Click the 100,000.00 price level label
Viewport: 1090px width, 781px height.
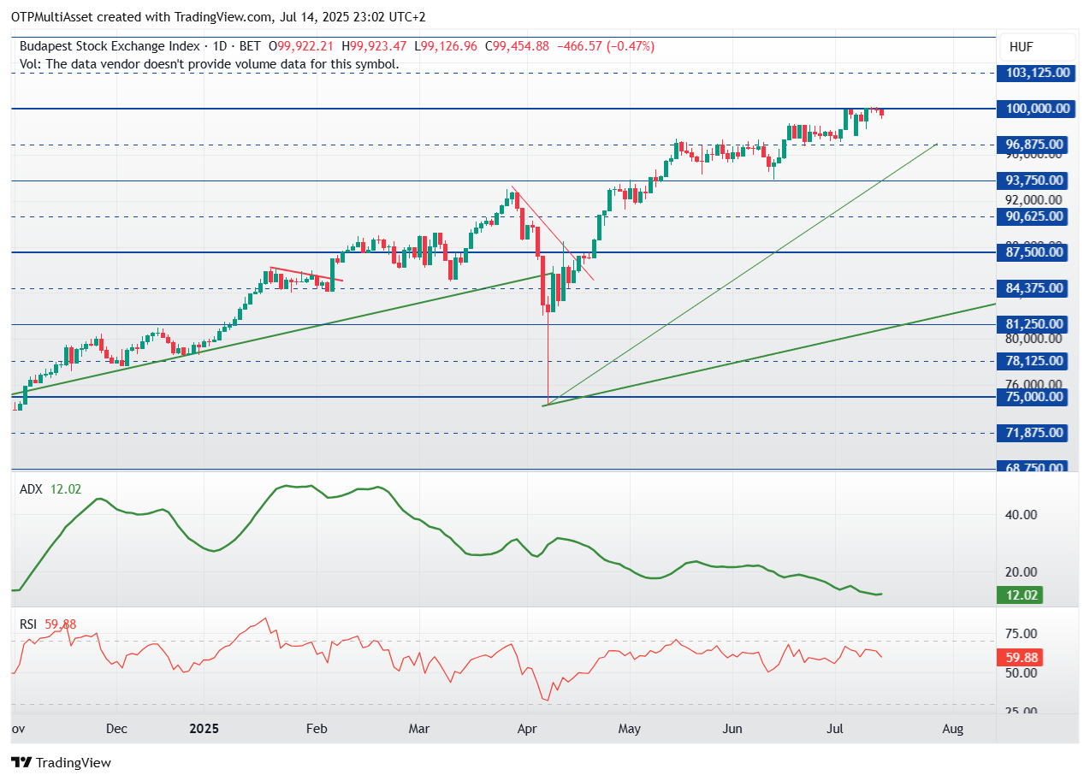tap(1034, 109)
